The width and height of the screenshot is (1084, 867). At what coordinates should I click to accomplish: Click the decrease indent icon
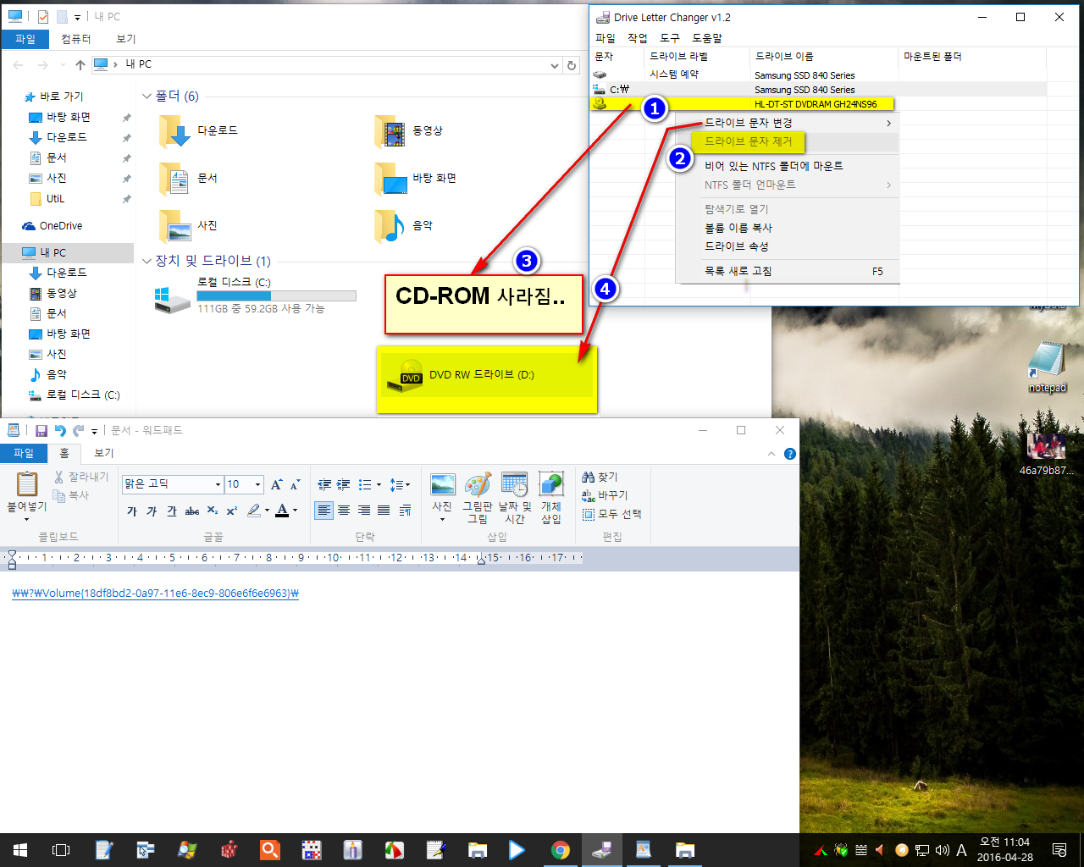point(324,484)
